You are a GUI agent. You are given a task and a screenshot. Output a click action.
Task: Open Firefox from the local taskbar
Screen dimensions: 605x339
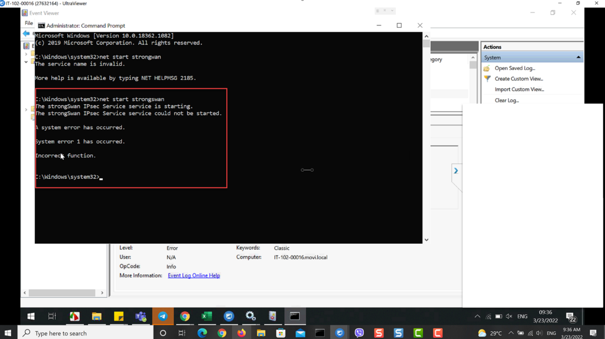241,333
